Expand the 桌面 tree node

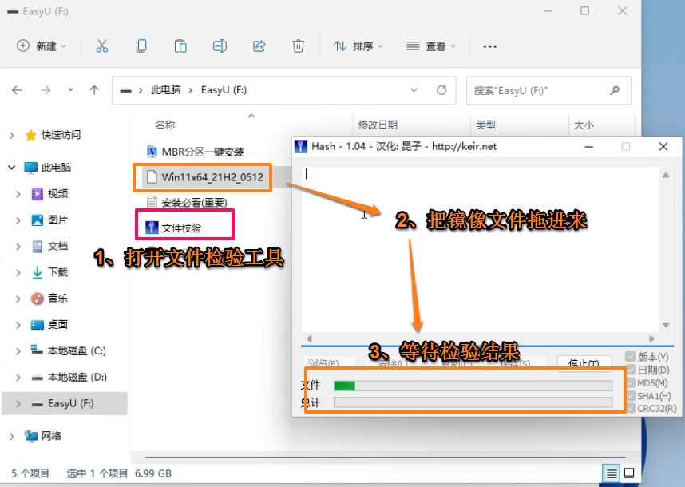(18, 325)
